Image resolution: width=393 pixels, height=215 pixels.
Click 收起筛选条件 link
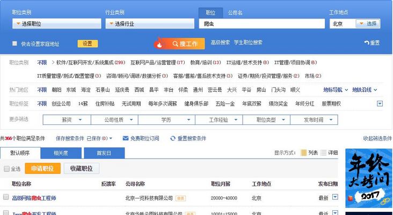click(x=377, y=138)
